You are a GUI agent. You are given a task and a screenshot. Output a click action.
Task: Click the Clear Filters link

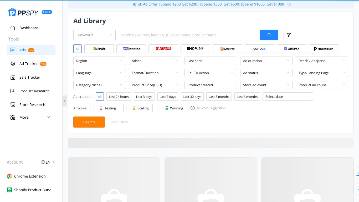click(119, 122)
